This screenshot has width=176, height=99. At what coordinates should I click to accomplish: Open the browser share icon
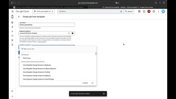[x=156, y=3]
